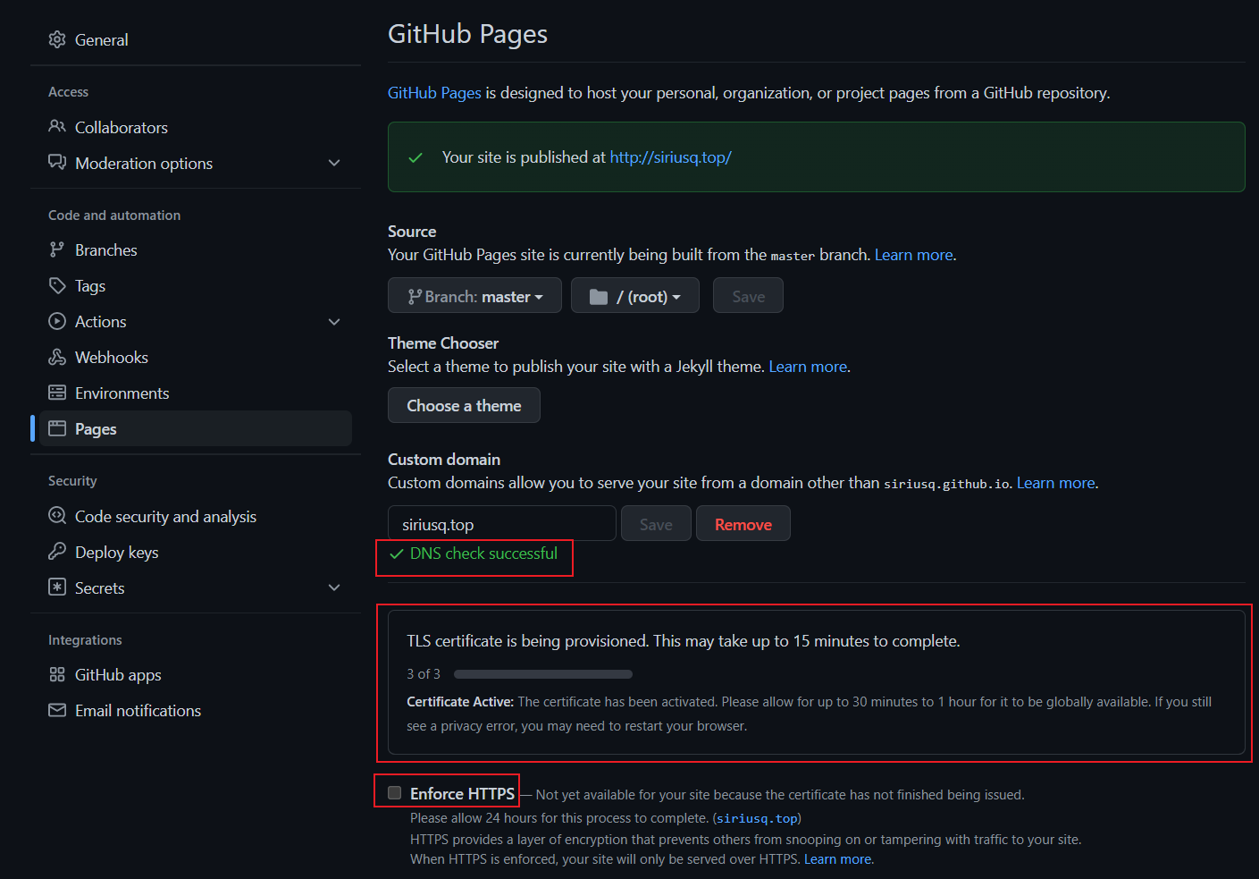This screenshot has width=1259, height=879.
Task: Click Learn more in Source section
Action: (x=914, y=255)
